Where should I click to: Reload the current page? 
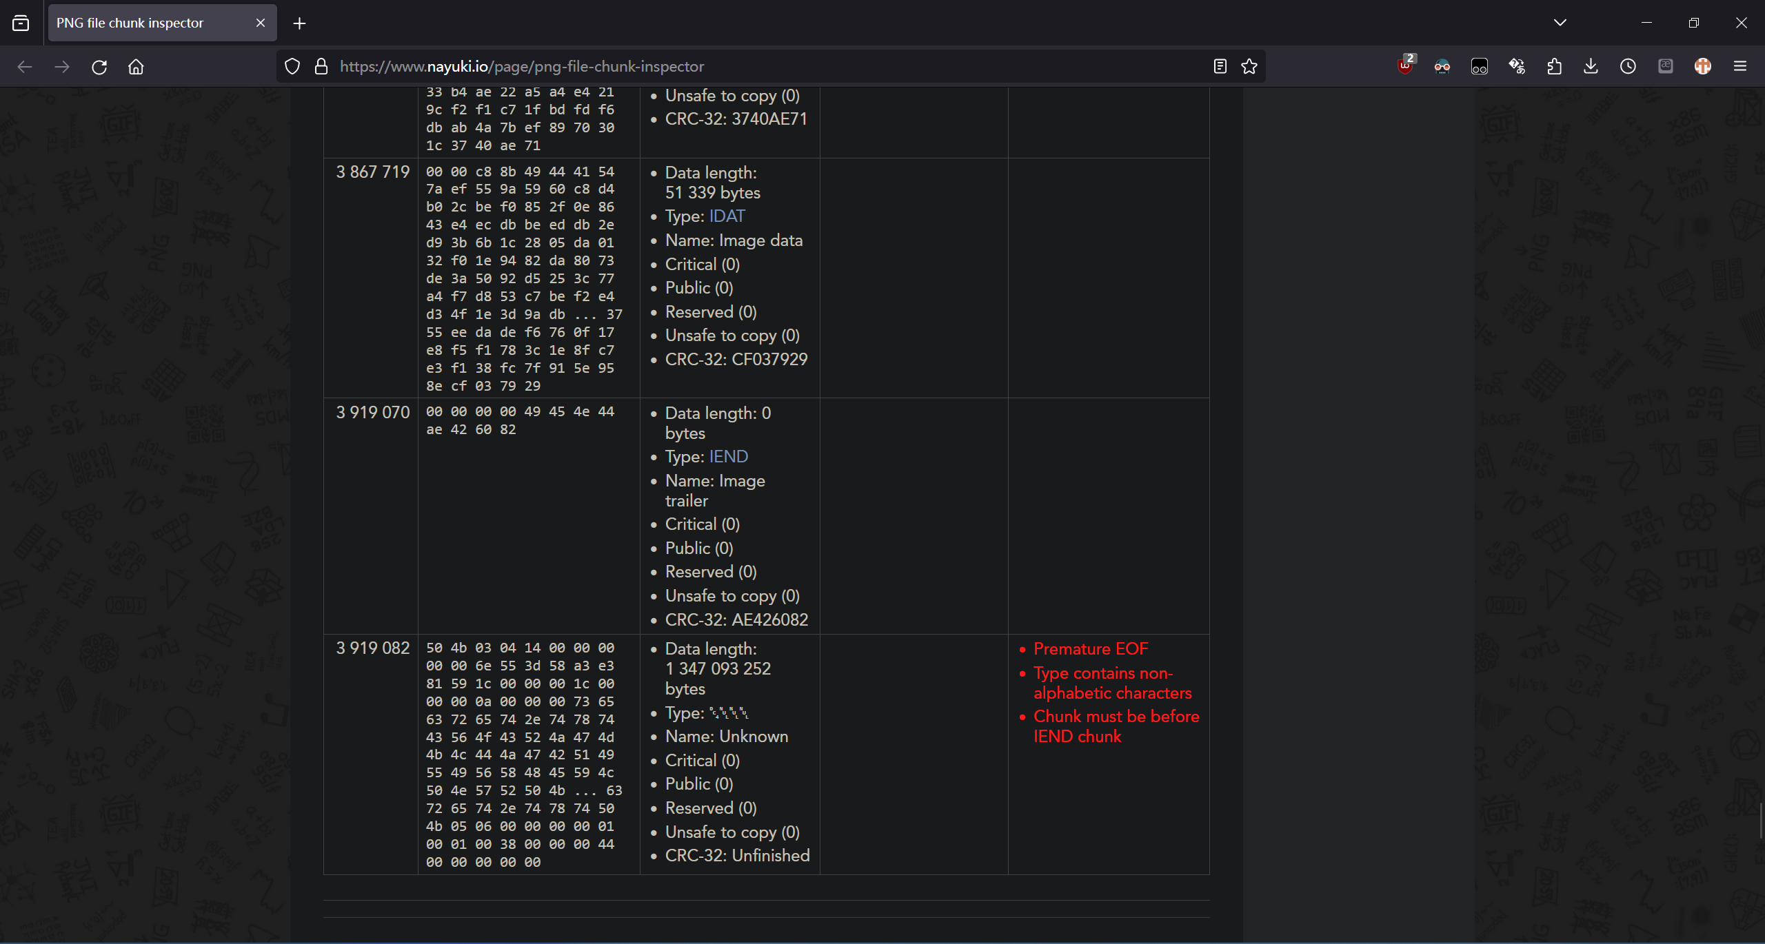[x=99, y=67]
